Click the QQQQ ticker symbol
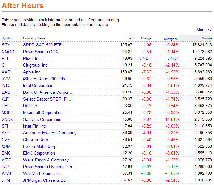The height and width of the screenshot is (185, 214). coord(8,52)
